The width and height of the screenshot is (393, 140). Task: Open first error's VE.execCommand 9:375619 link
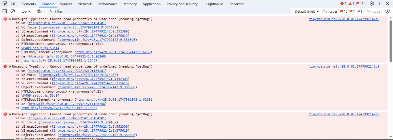(x=90, y=36)
